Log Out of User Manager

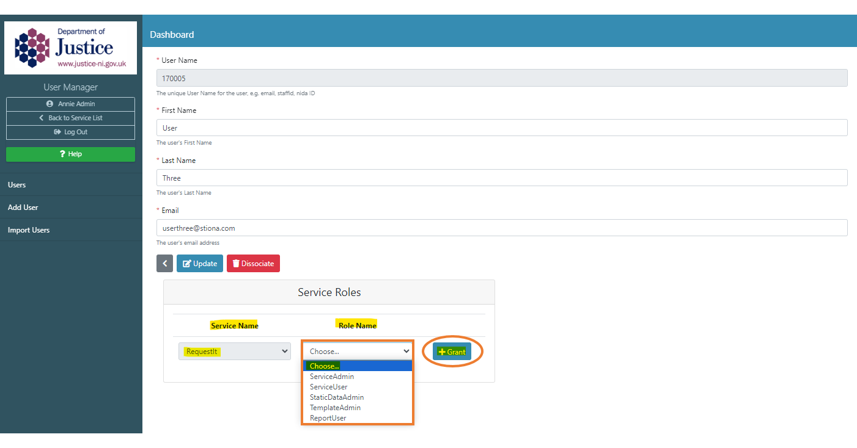[70, 132]
